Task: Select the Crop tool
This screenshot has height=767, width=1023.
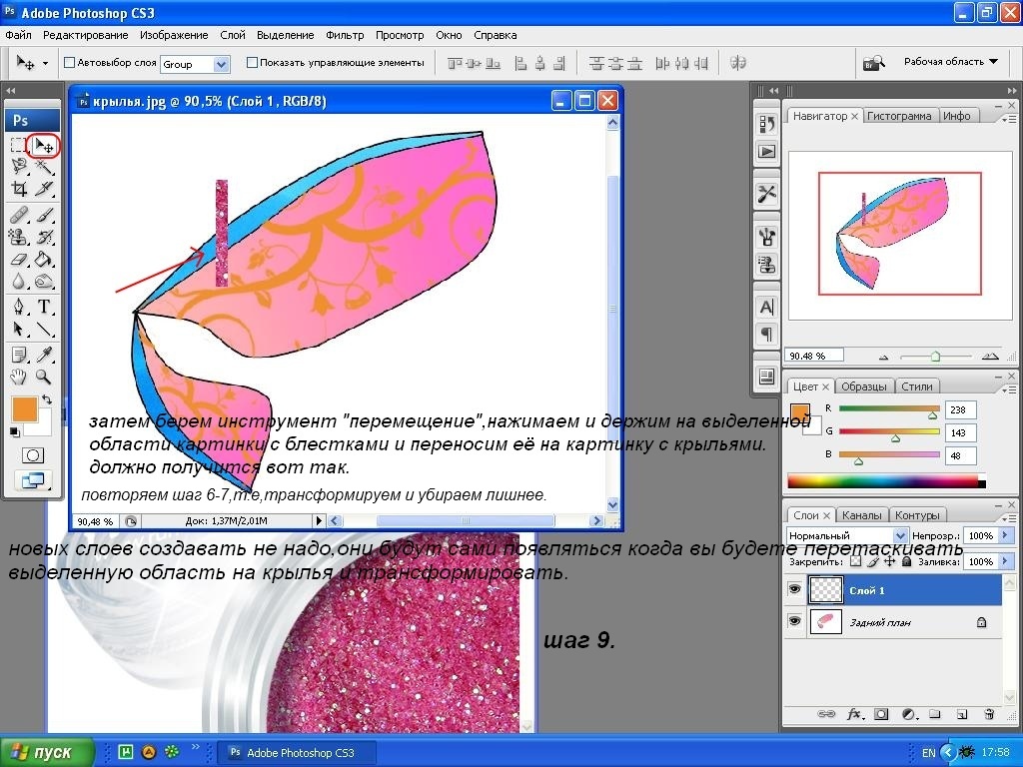Action: (x=19, y=190)
